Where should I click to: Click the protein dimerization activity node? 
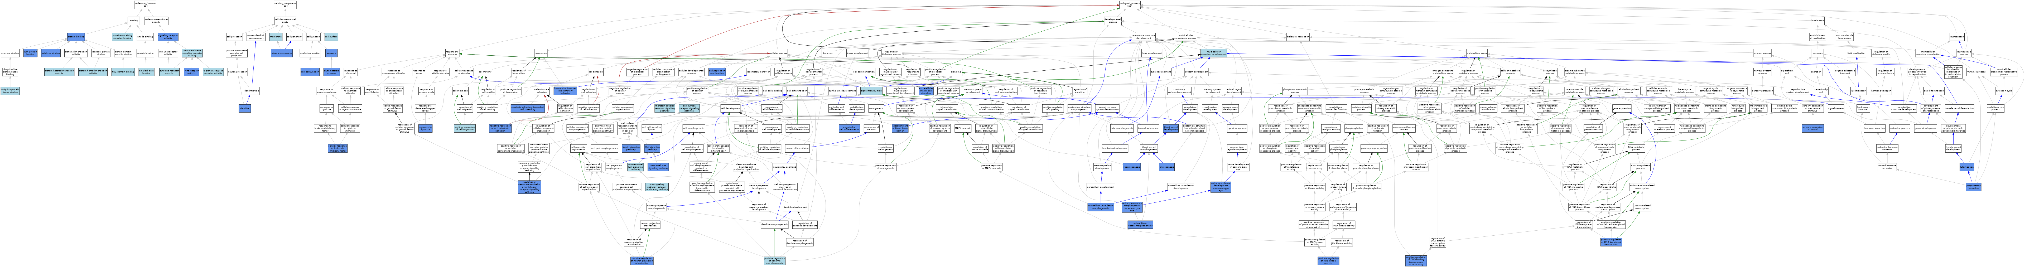click(76, 53)
